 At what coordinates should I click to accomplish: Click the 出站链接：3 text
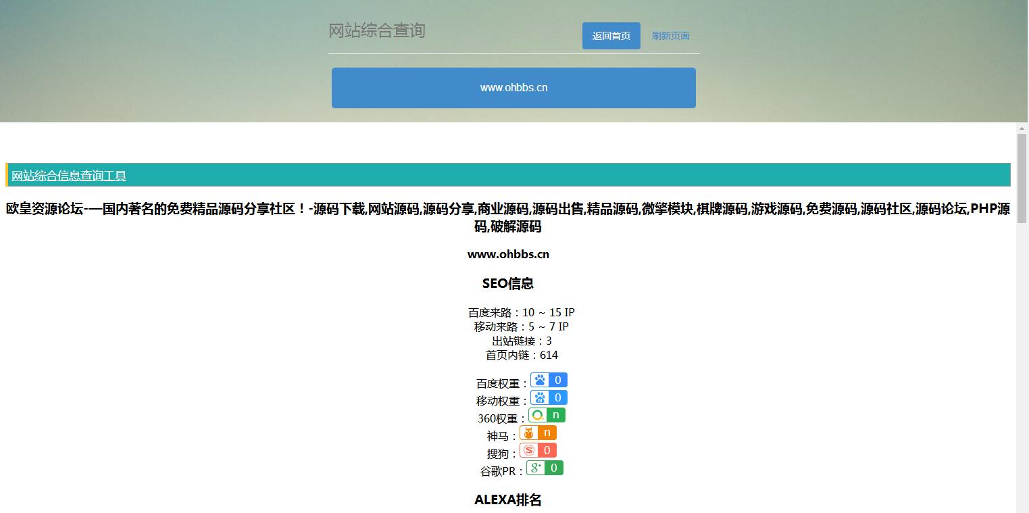[x=522, y=341]
